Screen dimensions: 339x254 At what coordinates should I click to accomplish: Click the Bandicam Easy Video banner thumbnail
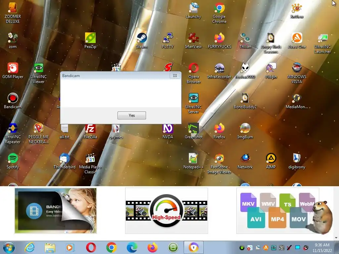(x=56, y=211)
